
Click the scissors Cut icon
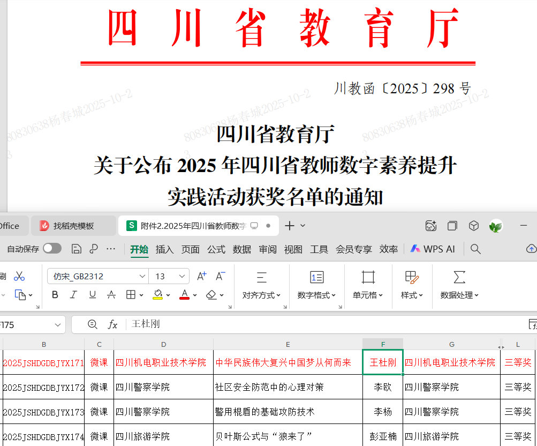(x=19, y=276)
